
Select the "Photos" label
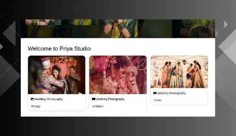36,106
